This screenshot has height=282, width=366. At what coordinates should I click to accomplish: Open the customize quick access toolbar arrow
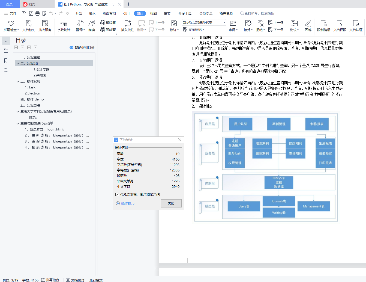pyautogui.click(x=67, y=13)
